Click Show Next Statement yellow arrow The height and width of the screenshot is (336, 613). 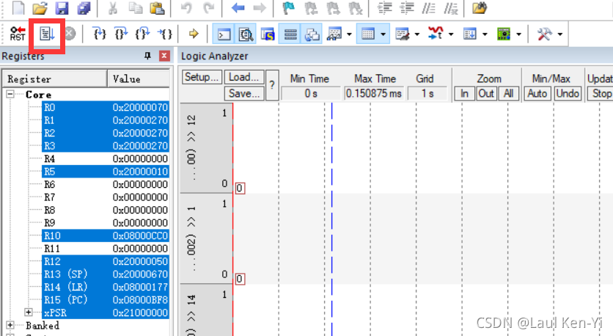coord(194,34)
